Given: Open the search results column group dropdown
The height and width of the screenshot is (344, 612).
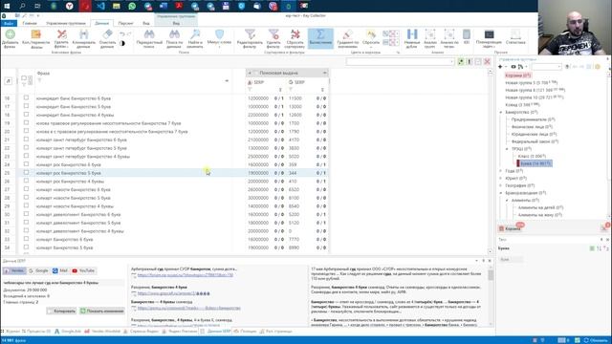Looking at the screenshot, I should click(324, 73).
